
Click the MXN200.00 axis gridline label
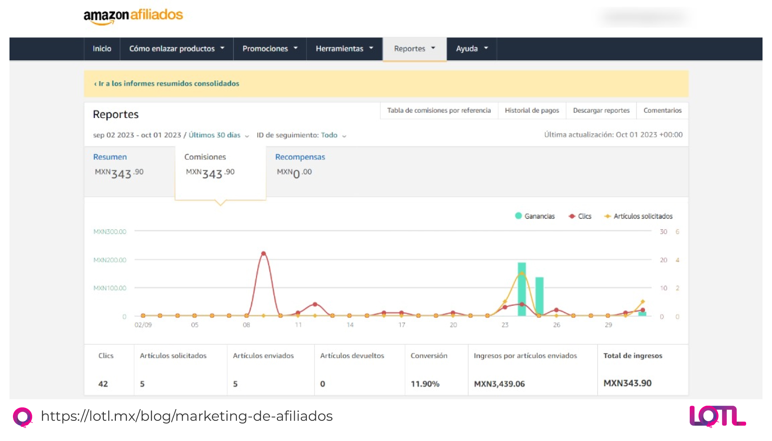(x=110, y=260)
